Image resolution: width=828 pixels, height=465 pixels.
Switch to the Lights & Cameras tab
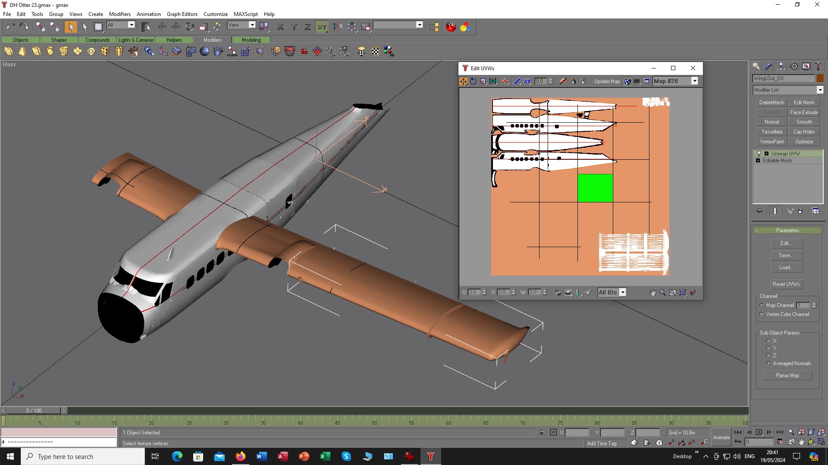pos(136,40)
